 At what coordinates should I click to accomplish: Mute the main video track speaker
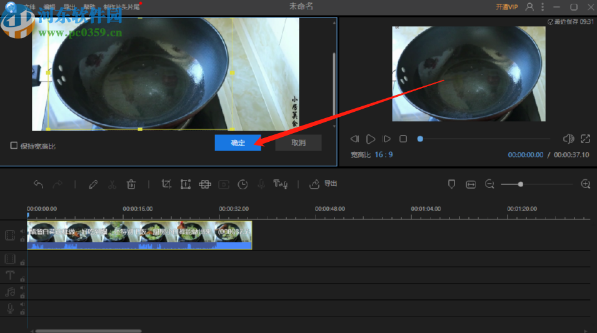tap(22, 231)
